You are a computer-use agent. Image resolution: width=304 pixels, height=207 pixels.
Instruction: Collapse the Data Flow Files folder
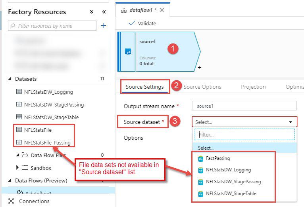[17, 155]
